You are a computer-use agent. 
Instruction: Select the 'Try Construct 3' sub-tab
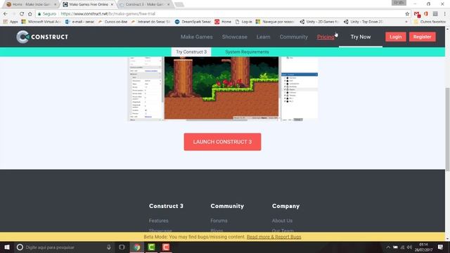(191, 52)
